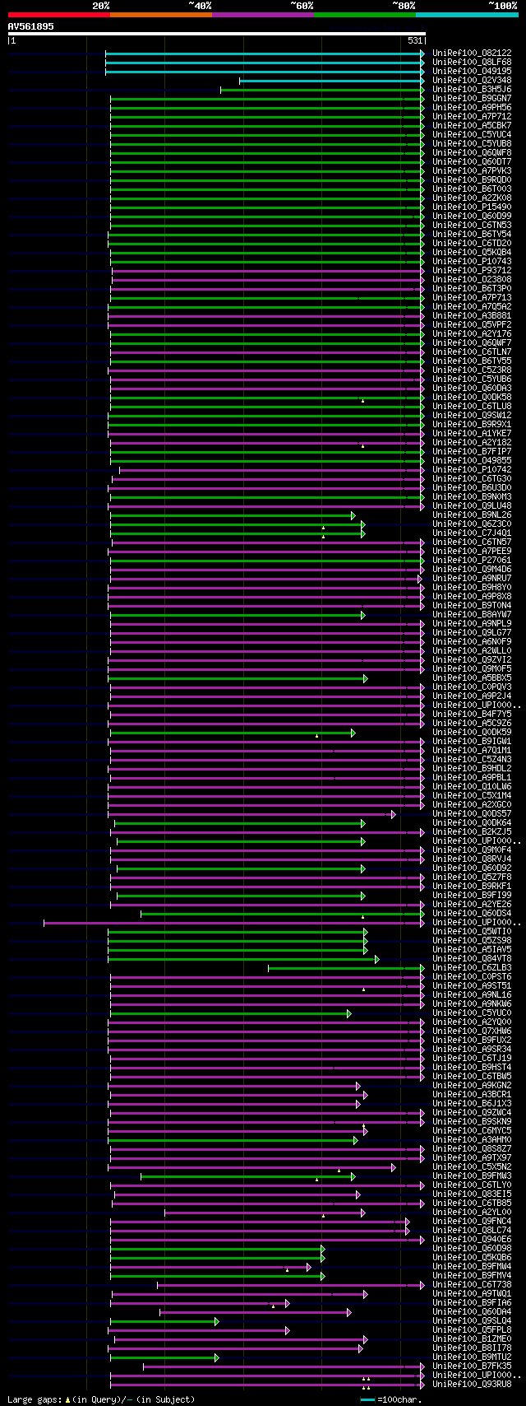Open hit UniRef100_B3H5J6
The image size is (526, 1406).
coord(472,89)
